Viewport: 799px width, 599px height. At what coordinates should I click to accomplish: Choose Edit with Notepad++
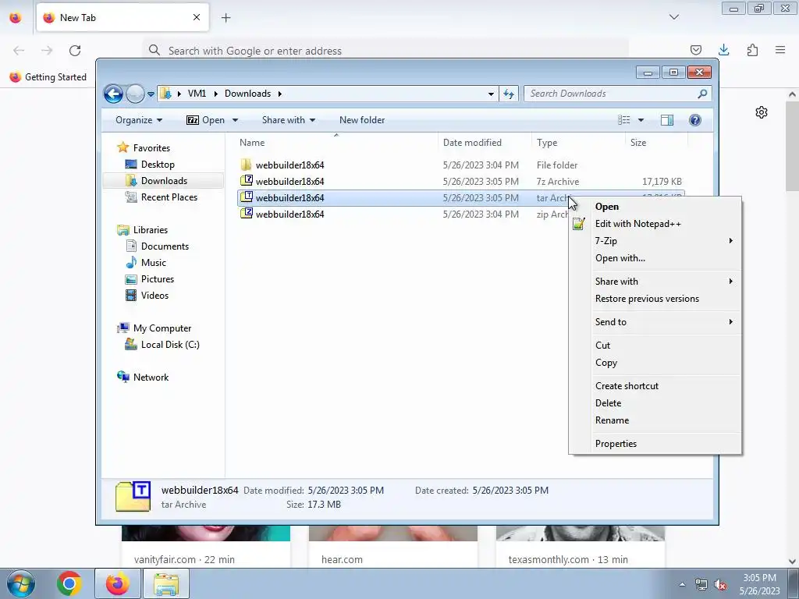click(x=655, y=224)
